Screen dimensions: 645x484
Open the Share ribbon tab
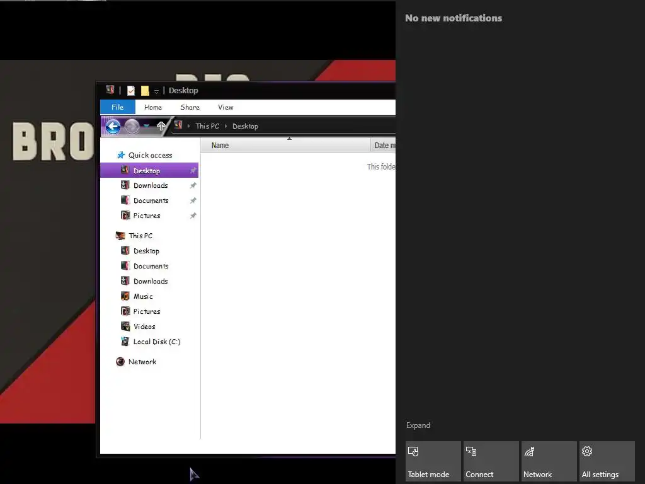point(190,107)
